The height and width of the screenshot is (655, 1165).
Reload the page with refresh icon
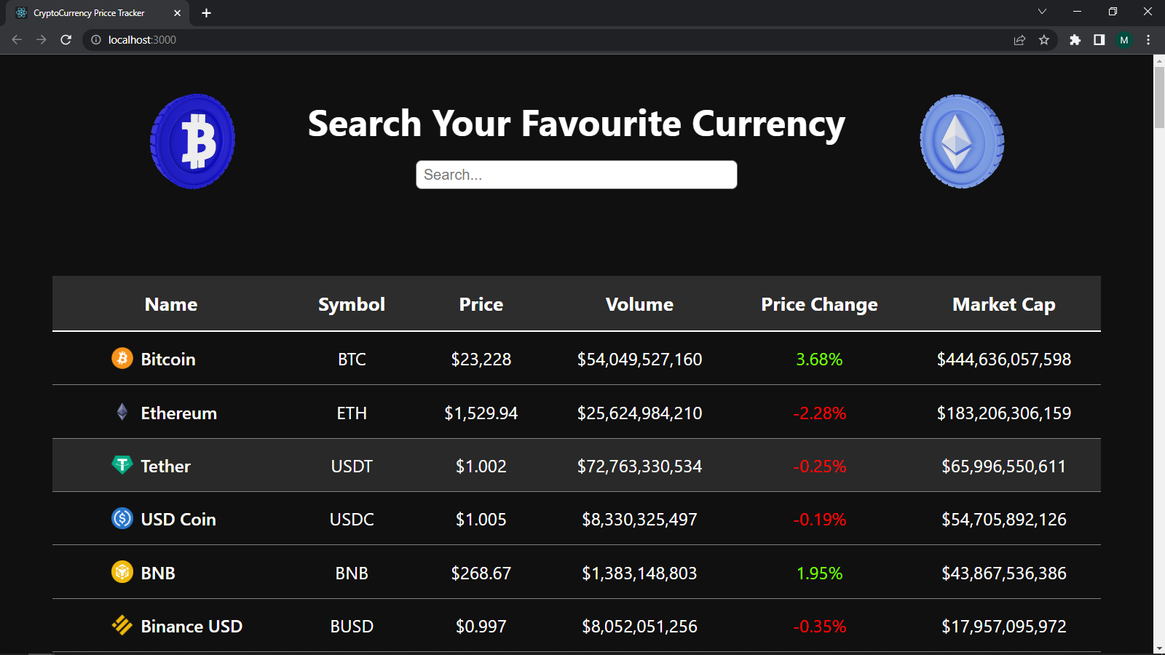coord(66,40)
